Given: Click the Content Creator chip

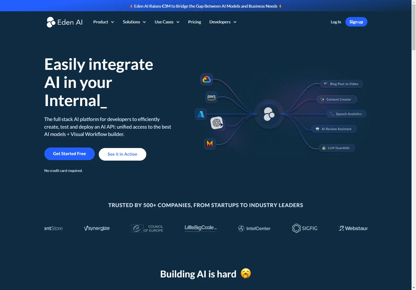Looking at the screenshot, I should [337, 99].
